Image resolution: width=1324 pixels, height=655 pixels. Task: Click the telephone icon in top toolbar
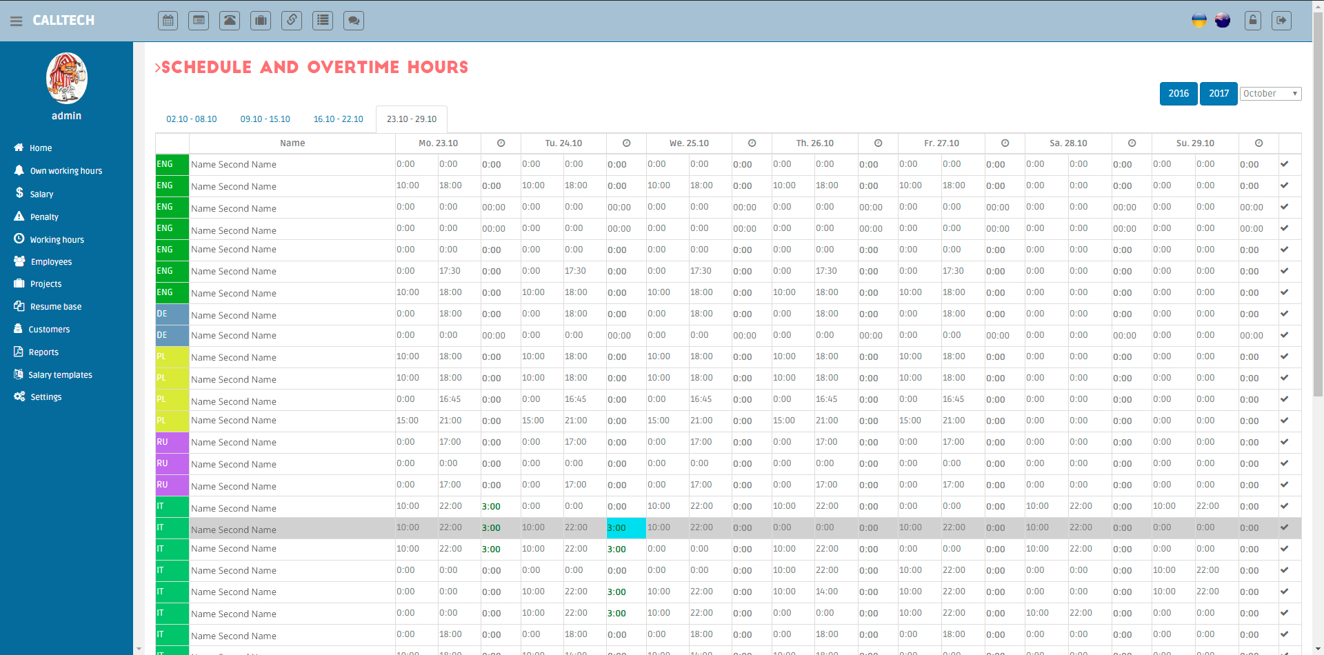[x=230, y=21]
